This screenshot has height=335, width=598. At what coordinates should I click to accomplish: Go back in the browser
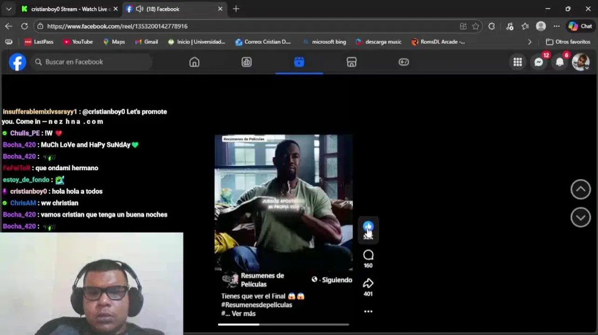[x=8, y=26]
